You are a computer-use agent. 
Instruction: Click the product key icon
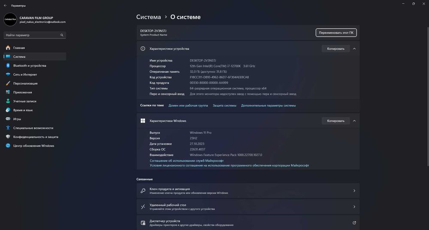(143, 191)
